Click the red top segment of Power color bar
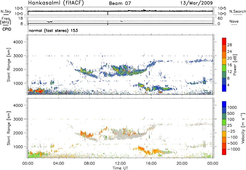Screen dimensions: 246x170 point(224,41)
